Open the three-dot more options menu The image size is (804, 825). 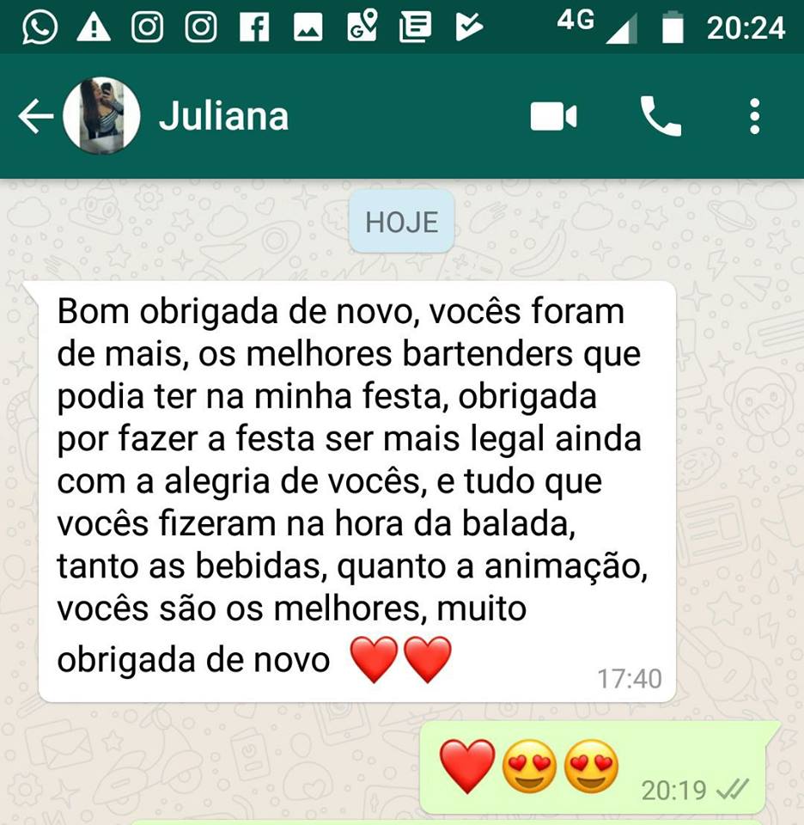point(754,116)
